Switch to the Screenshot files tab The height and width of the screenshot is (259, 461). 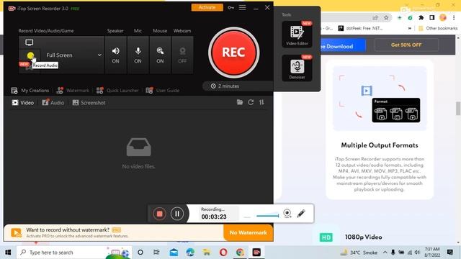89,102
